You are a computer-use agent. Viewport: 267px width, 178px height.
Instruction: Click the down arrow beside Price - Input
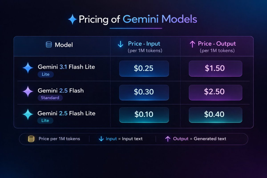[x=120, y=44]
